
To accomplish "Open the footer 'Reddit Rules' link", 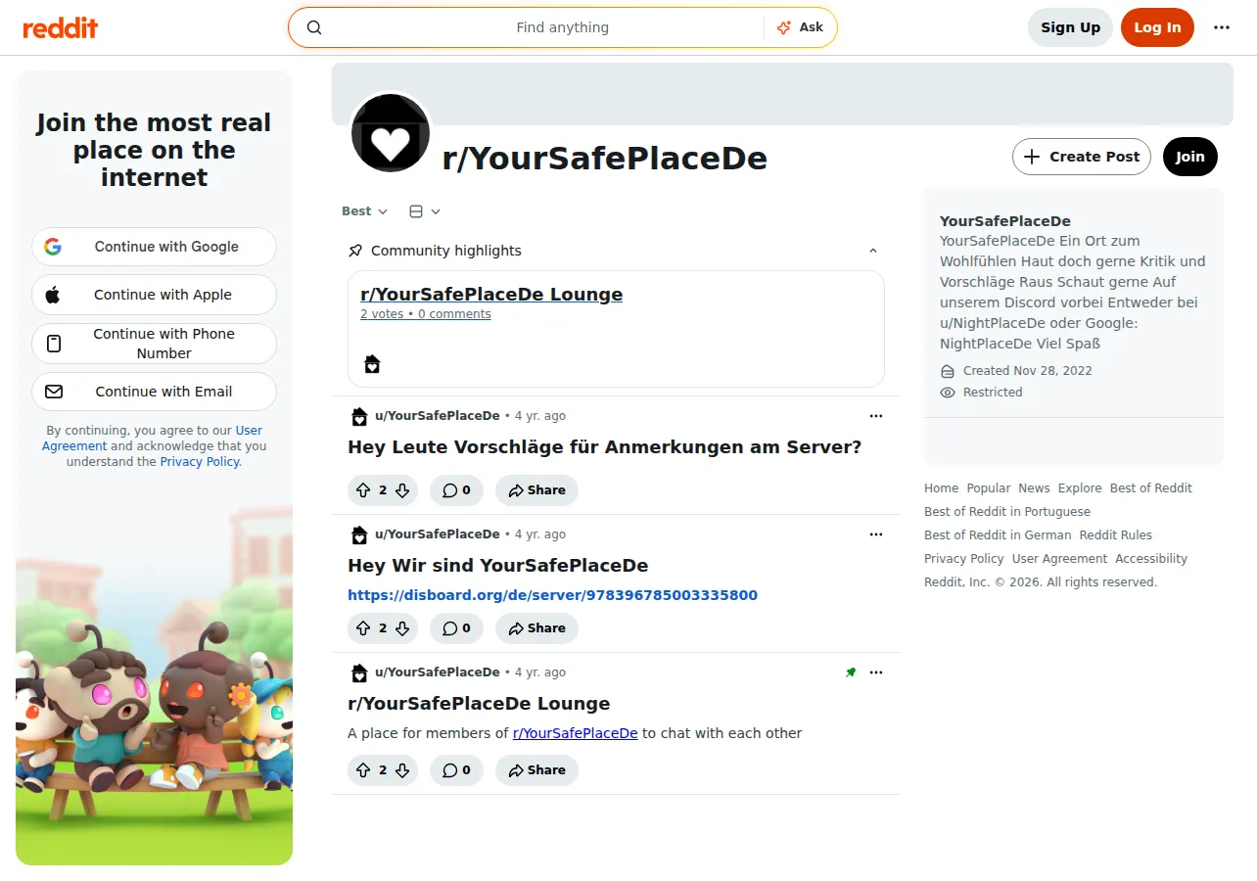I will [x=1116, y=535].
